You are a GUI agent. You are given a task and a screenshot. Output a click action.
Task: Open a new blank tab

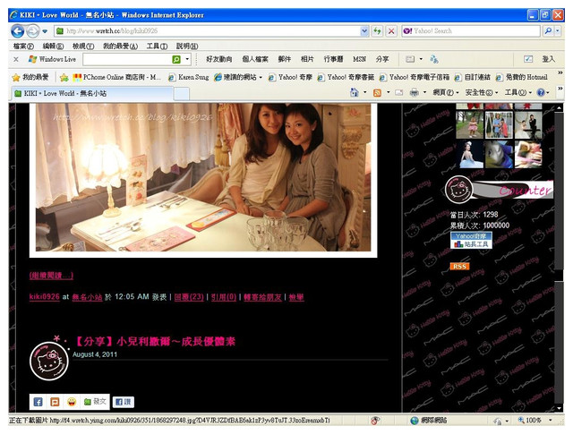[x=181, y=94]
